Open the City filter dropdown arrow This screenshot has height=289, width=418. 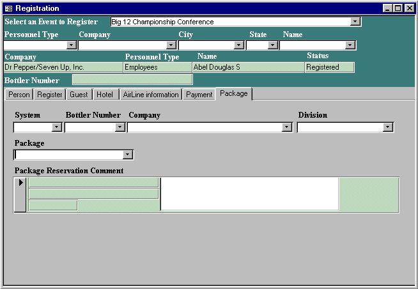[x=239, y=45]
